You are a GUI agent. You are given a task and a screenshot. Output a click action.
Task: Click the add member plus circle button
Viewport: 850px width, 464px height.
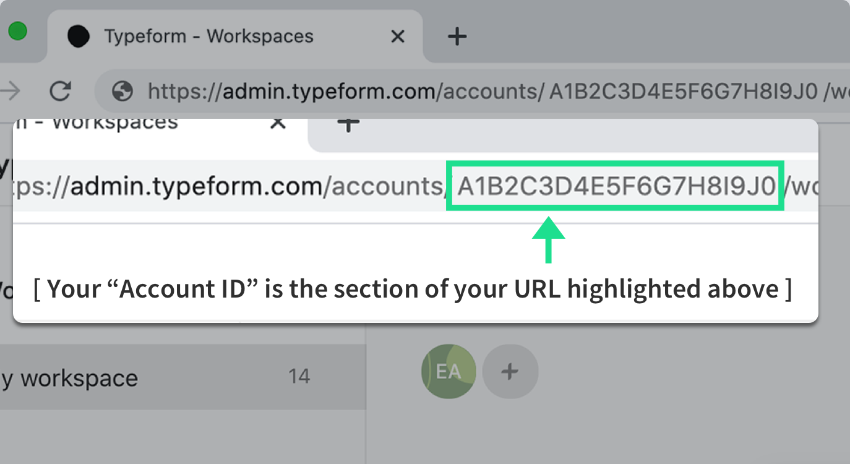tap(510, 371)
